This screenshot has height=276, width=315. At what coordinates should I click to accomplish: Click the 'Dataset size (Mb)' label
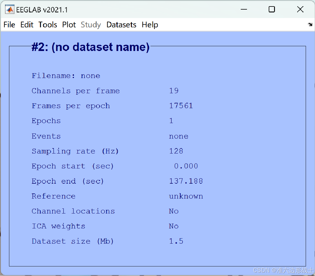click(x=73, y=241)
